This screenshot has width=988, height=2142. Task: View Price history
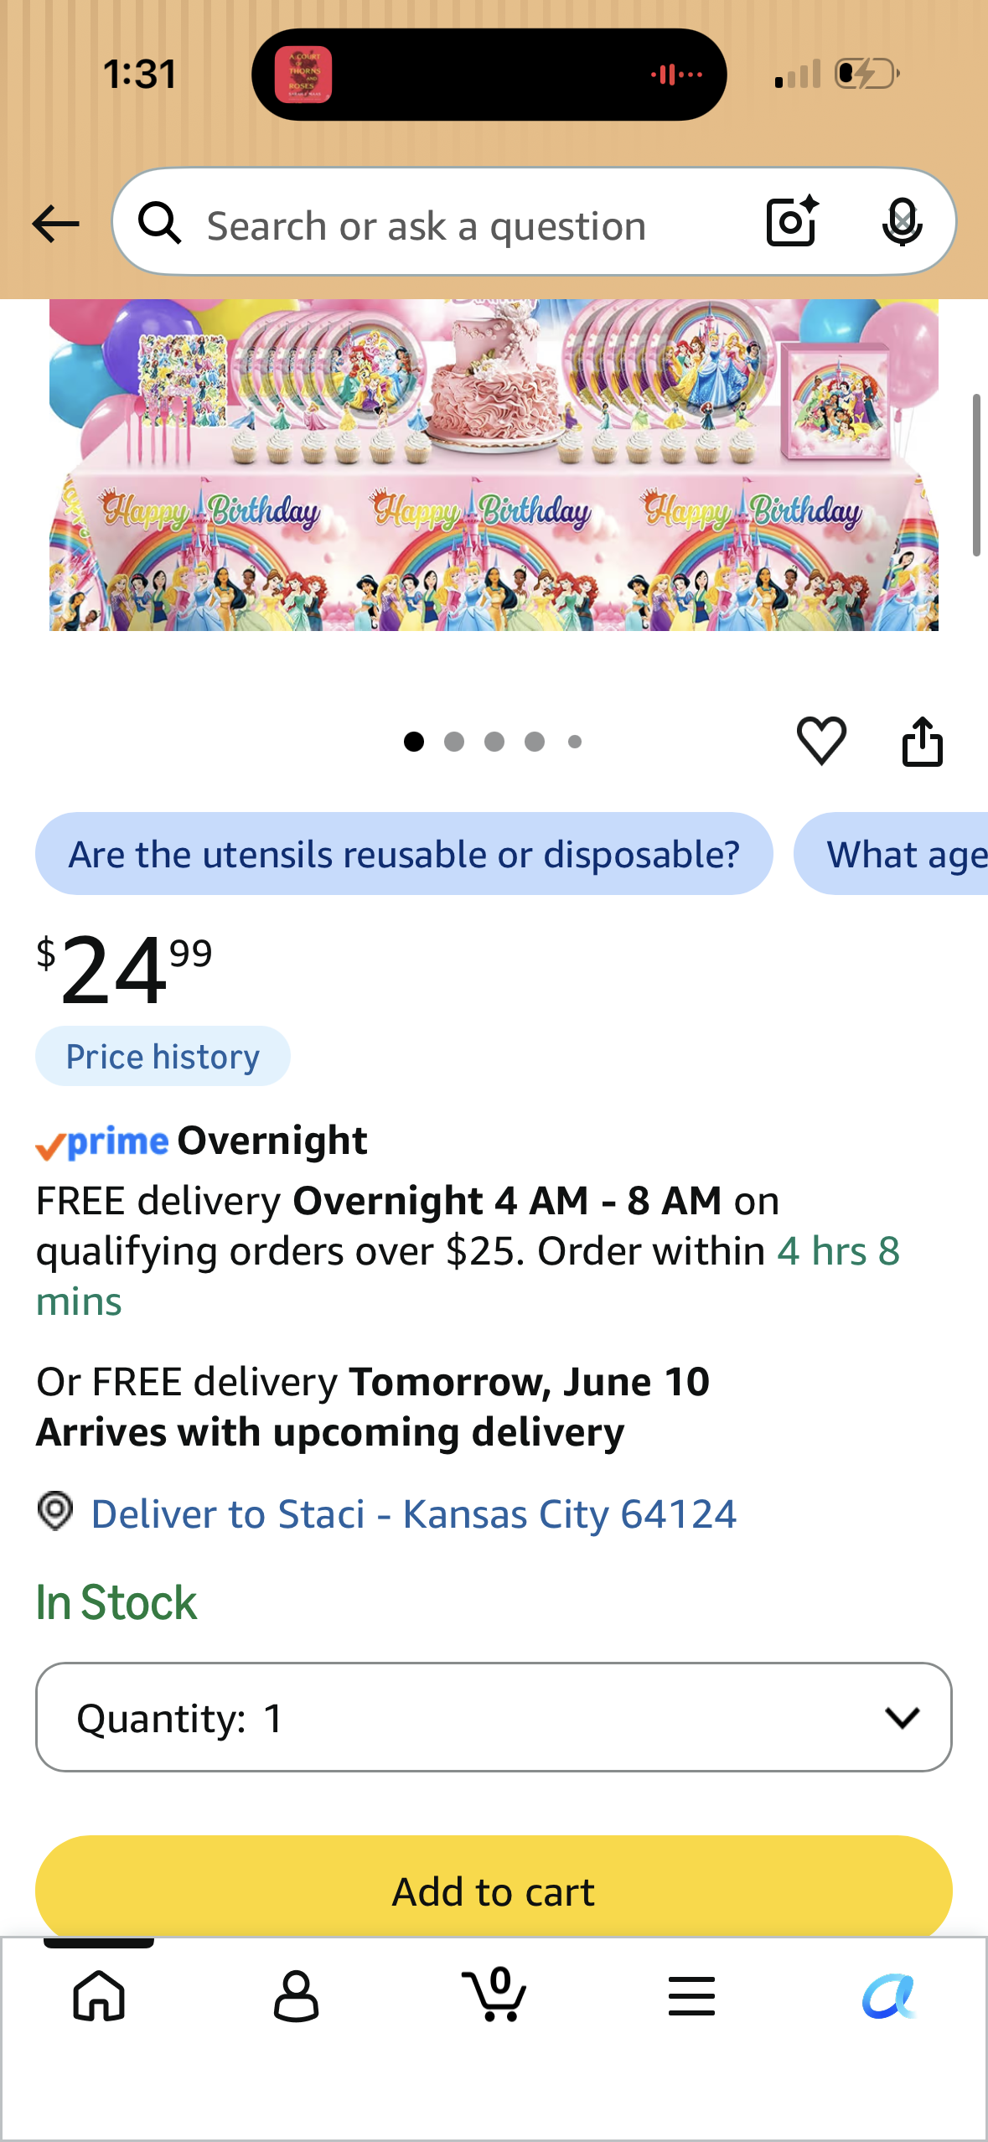click(163, 1056)
